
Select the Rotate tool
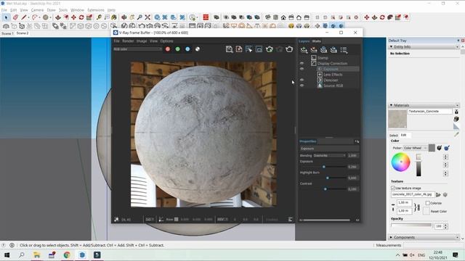coord(81,17)
